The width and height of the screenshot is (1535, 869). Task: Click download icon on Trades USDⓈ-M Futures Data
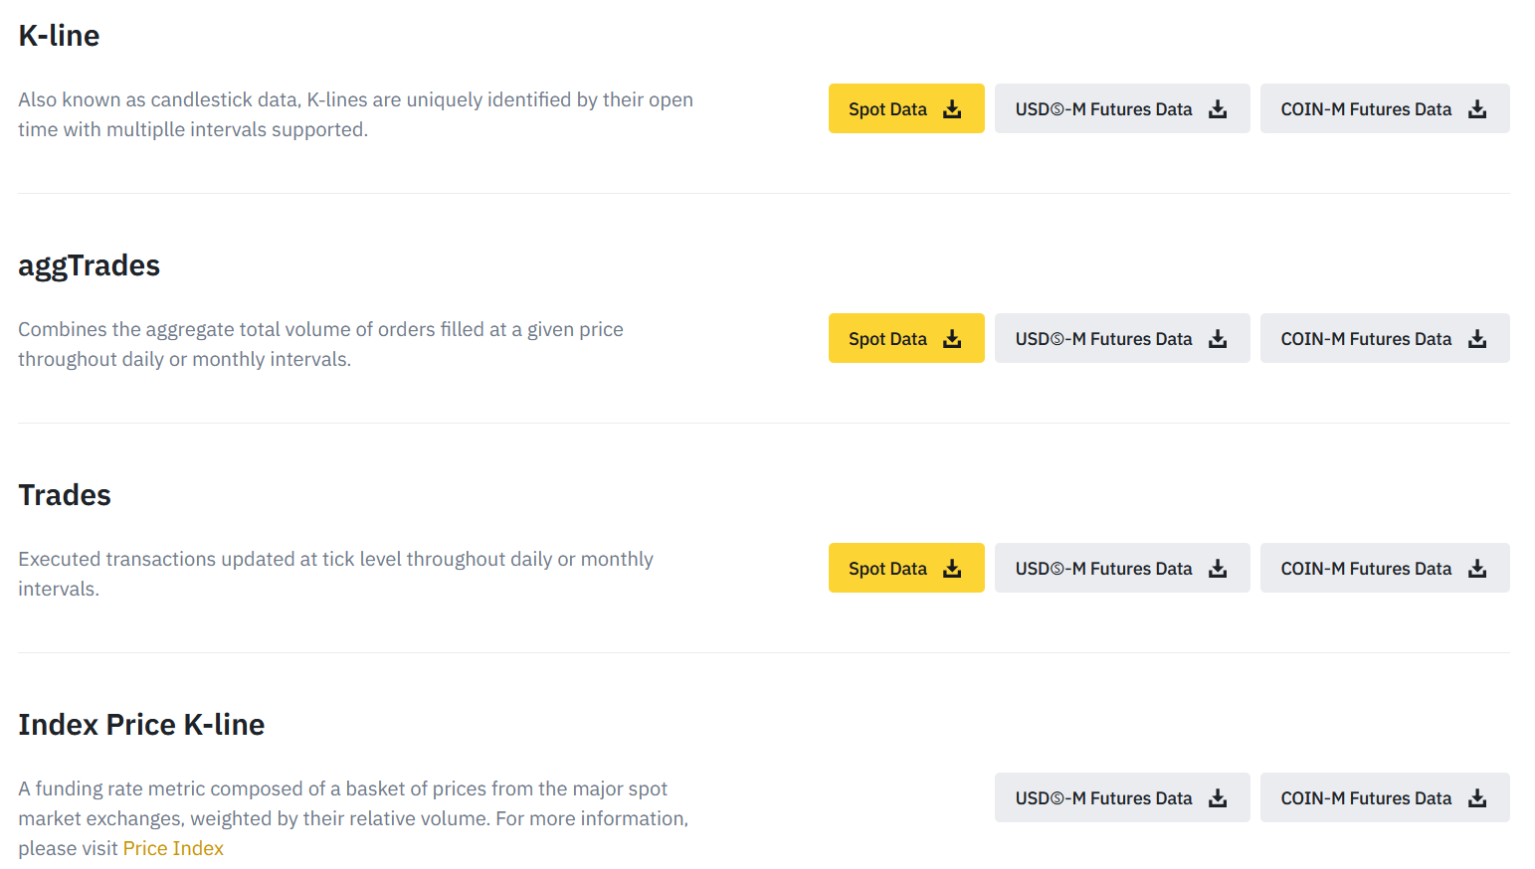coord(1218,568)
